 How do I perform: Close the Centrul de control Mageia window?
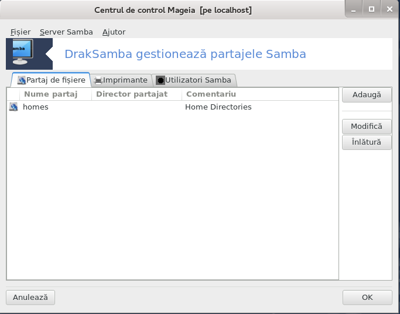click(389, 10)
